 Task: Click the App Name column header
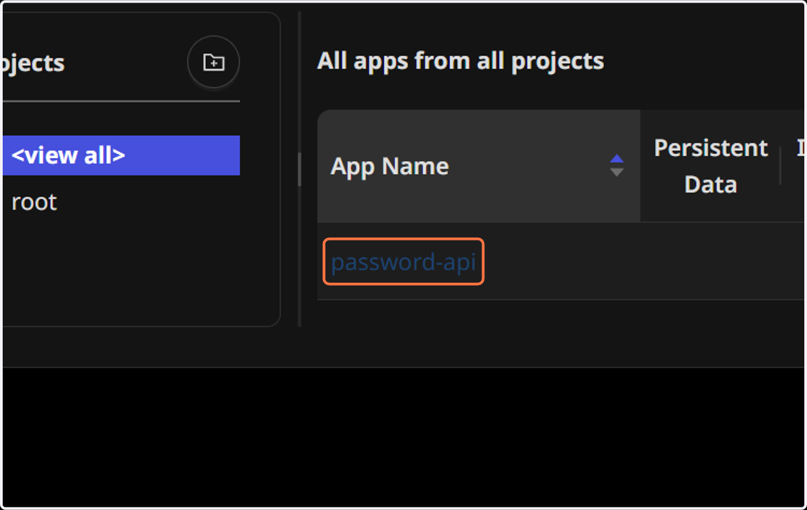479,166
